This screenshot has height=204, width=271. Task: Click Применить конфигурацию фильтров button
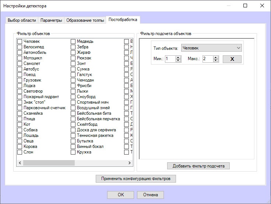(136, 179)
